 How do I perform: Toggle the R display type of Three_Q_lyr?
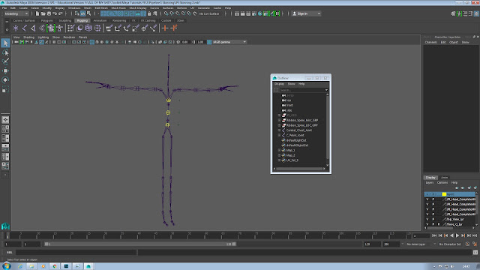[439, 224]
